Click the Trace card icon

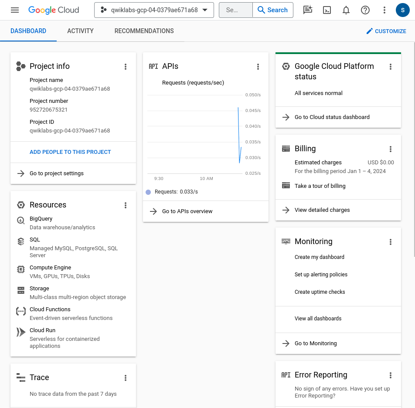pos(21,377)
